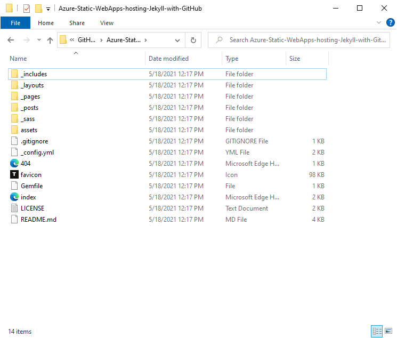Open the View ribbon tab
This screenshot has width=397, height=338.
[107, 23]
